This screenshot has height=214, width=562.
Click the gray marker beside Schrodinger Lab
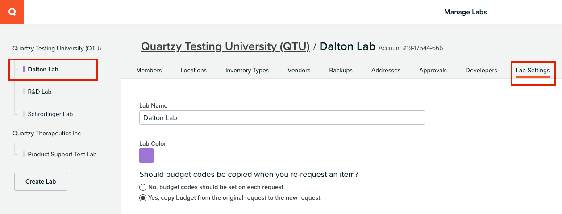click(24, 114)
